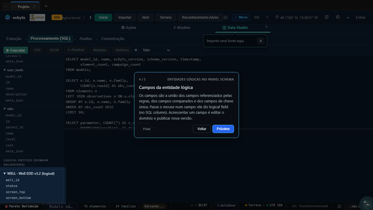Viewport: 373px width, 210px height.
Task: Click the top bar help question mark
Action: 267,17
